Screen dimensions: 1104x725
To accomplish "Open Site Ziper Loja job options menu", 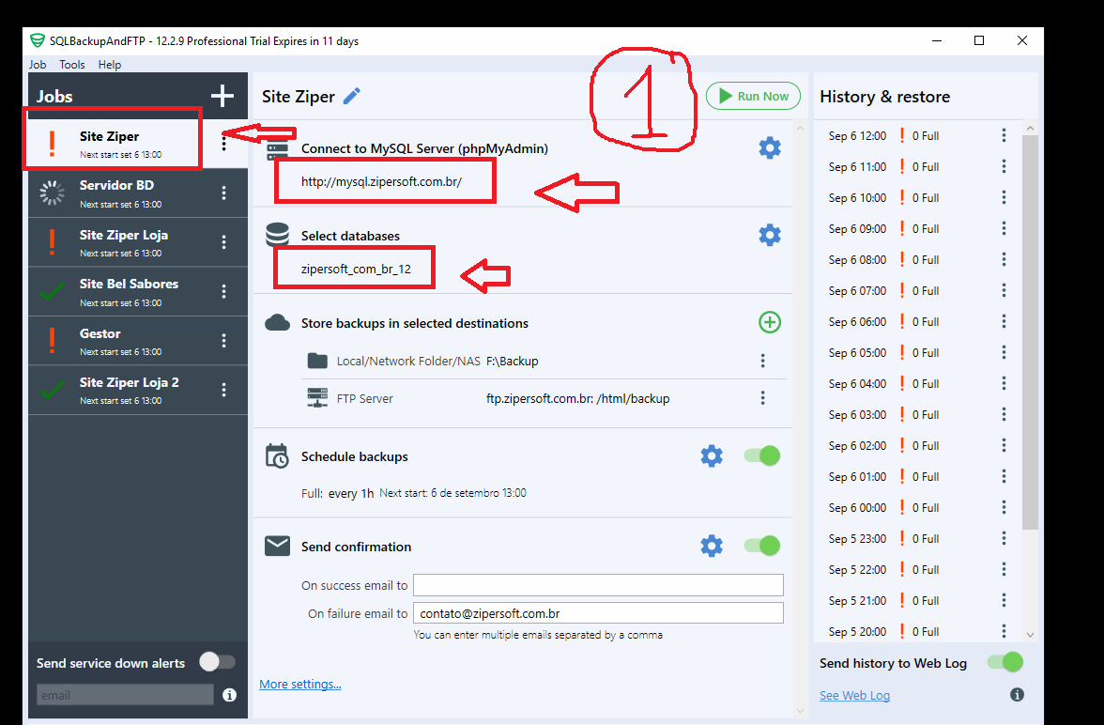I will click(223, 242).
